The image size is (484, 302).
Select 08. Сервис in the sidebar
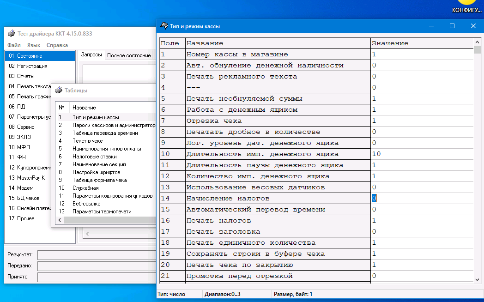point(28,127)
